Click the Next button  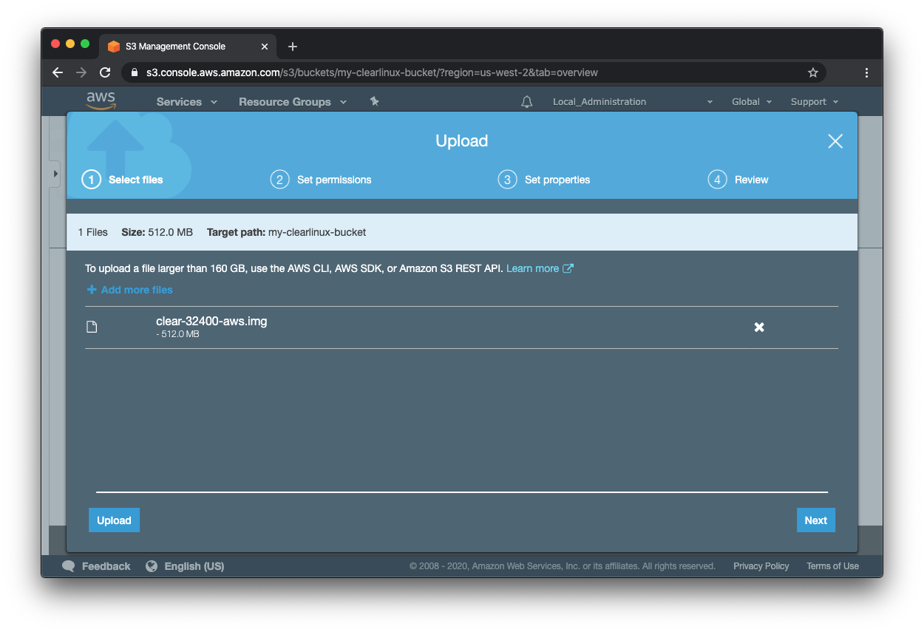click(x=816, y=520)
